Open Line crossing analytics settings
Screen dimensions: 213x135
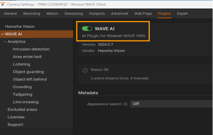click(x=26, y=102)
